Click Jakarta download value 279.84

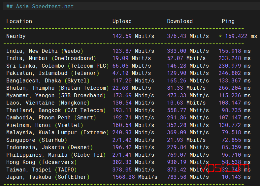point(177,147)
